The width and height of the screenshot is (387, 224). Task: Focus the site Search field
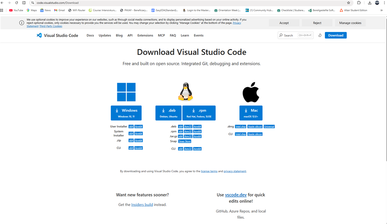pyautogui.click(x=295, y=35)
